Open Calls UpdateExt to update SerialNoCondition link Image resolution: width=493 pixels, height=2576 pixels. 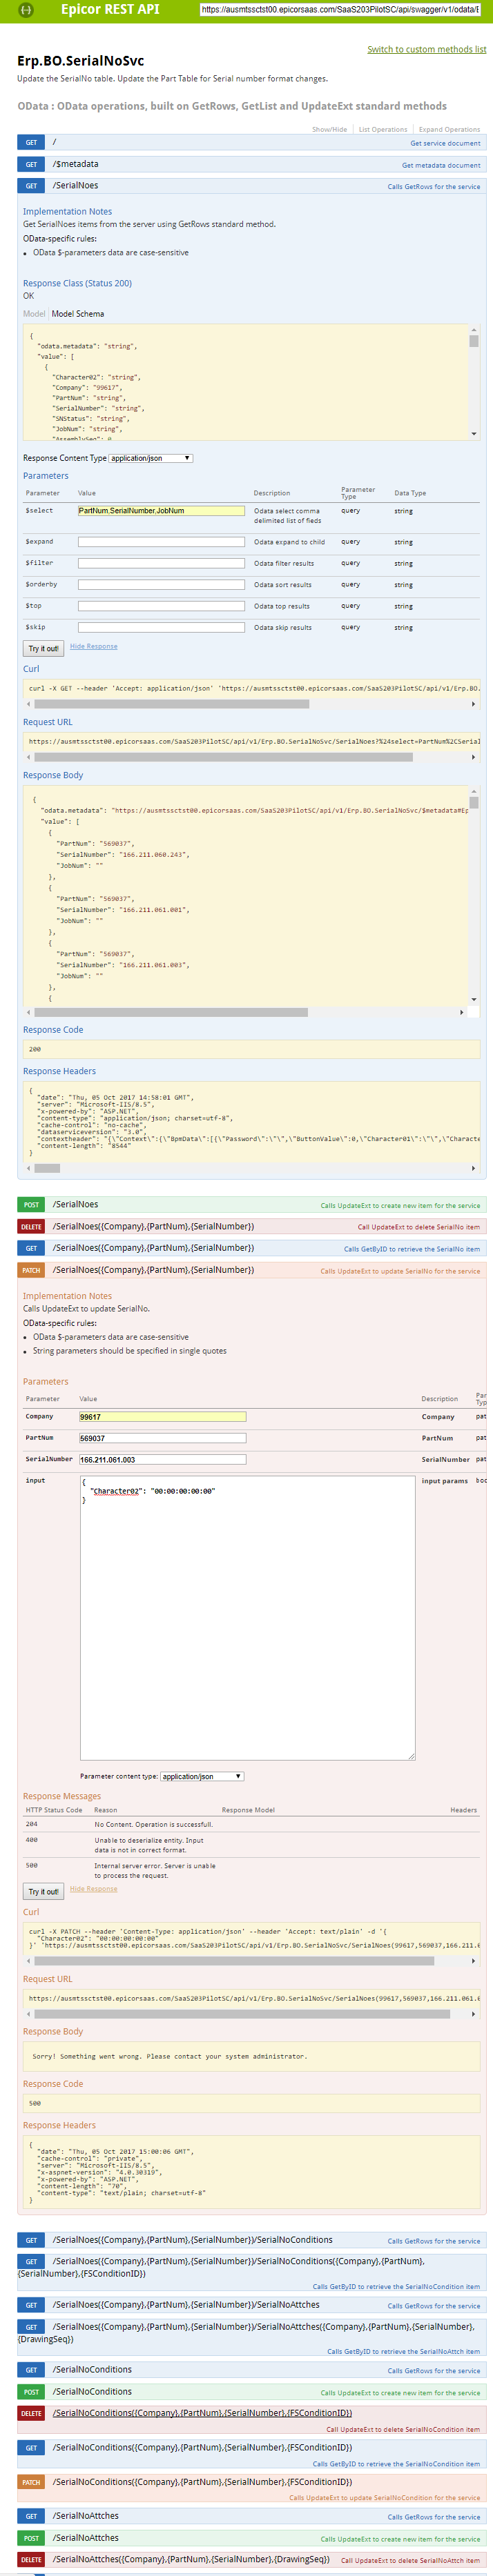tap(385, 2498)
